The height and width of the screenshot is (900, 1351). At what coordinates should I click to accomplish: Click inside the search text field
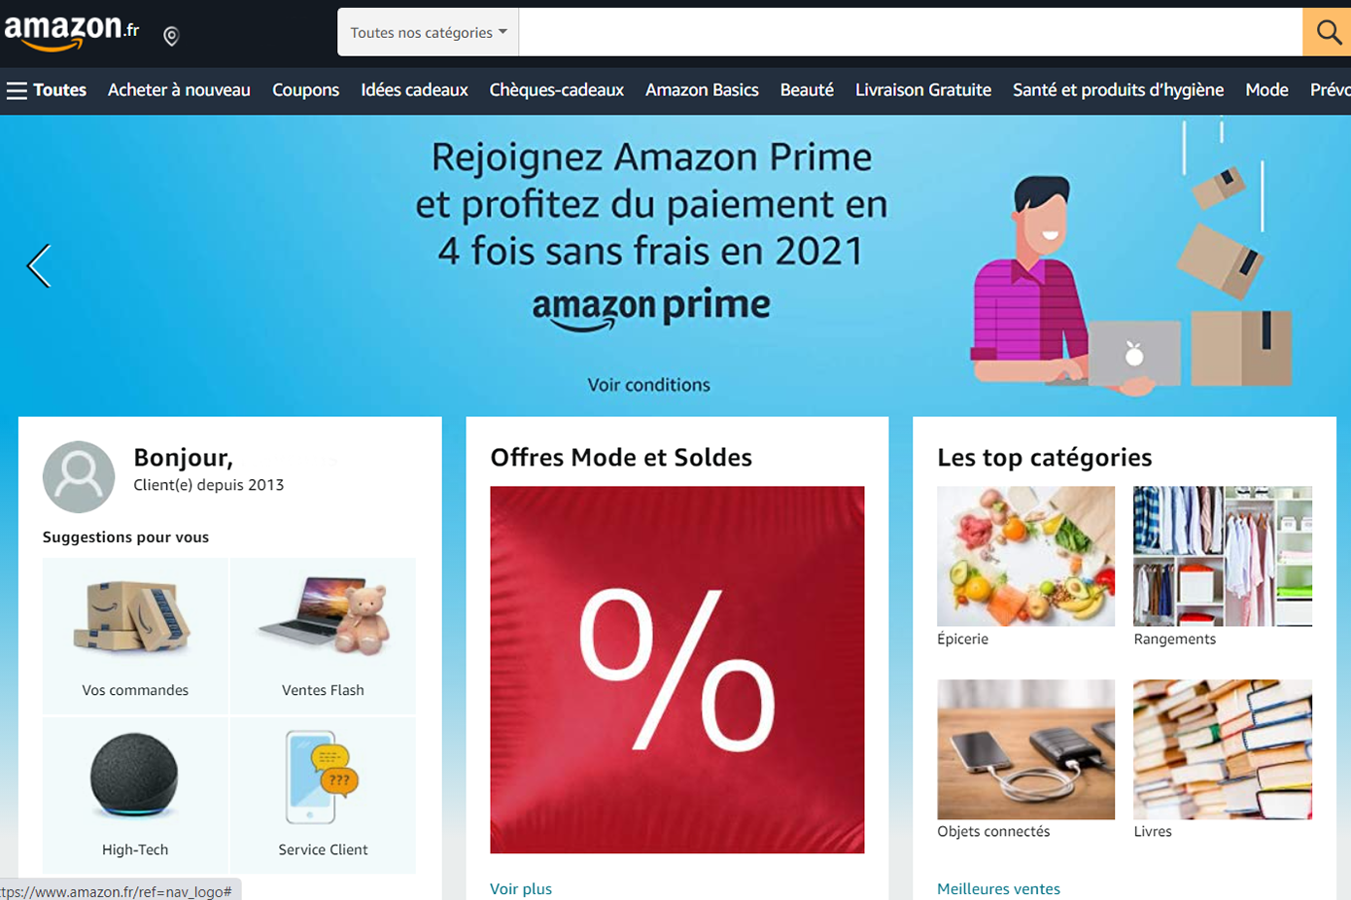pos(911,32)
